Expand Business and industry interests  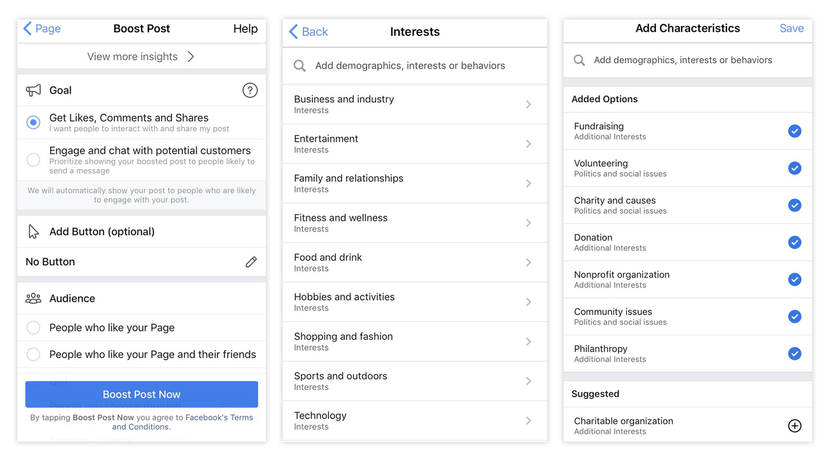pyautogui.click(x=414, y=104)
